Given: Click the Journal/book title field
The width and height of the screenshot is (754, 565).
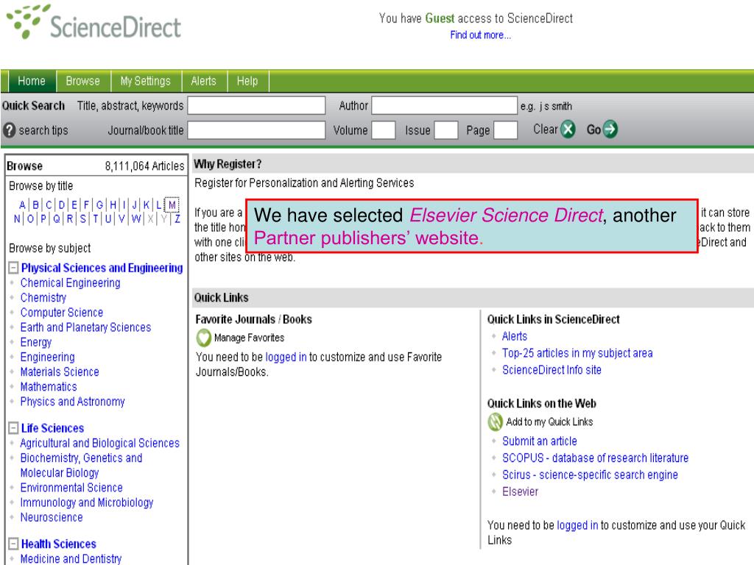Looking at the screenshot, I should point(256,130).
